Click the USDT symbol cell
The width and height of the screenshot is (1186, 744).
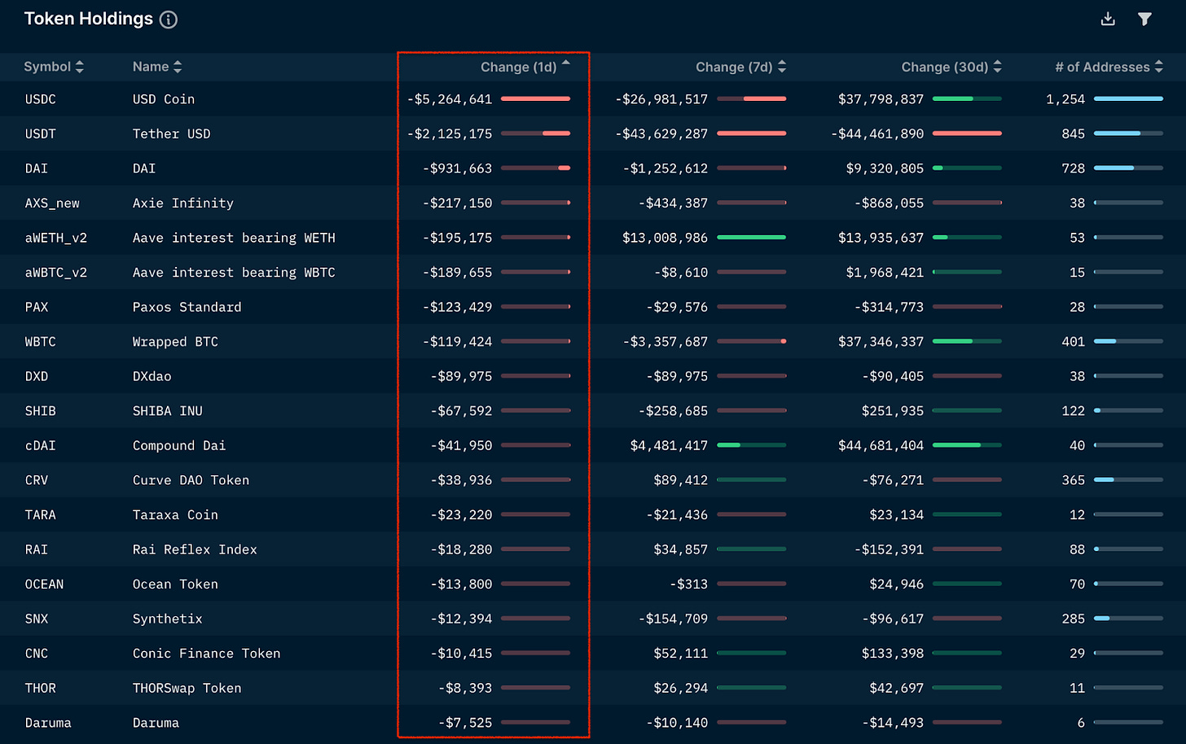[41, 133]
